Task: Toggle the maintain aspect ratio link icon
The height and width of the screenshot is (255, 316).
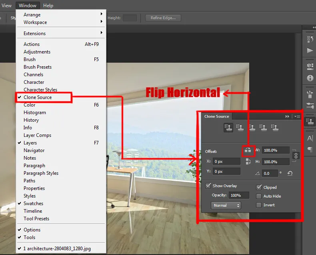Action: [x=296, y=156]
